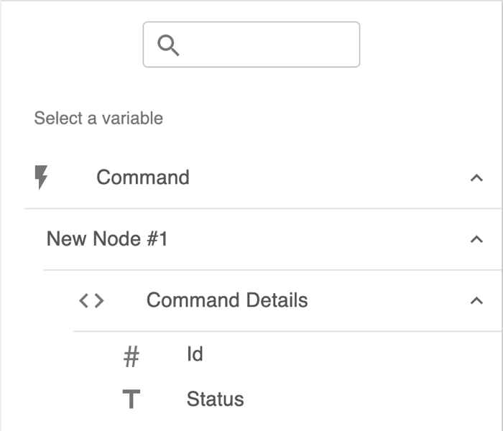Screen dimensions: 503x431
Task: Click the Command lightning bolt icon
Action: (x=42, y=177)
